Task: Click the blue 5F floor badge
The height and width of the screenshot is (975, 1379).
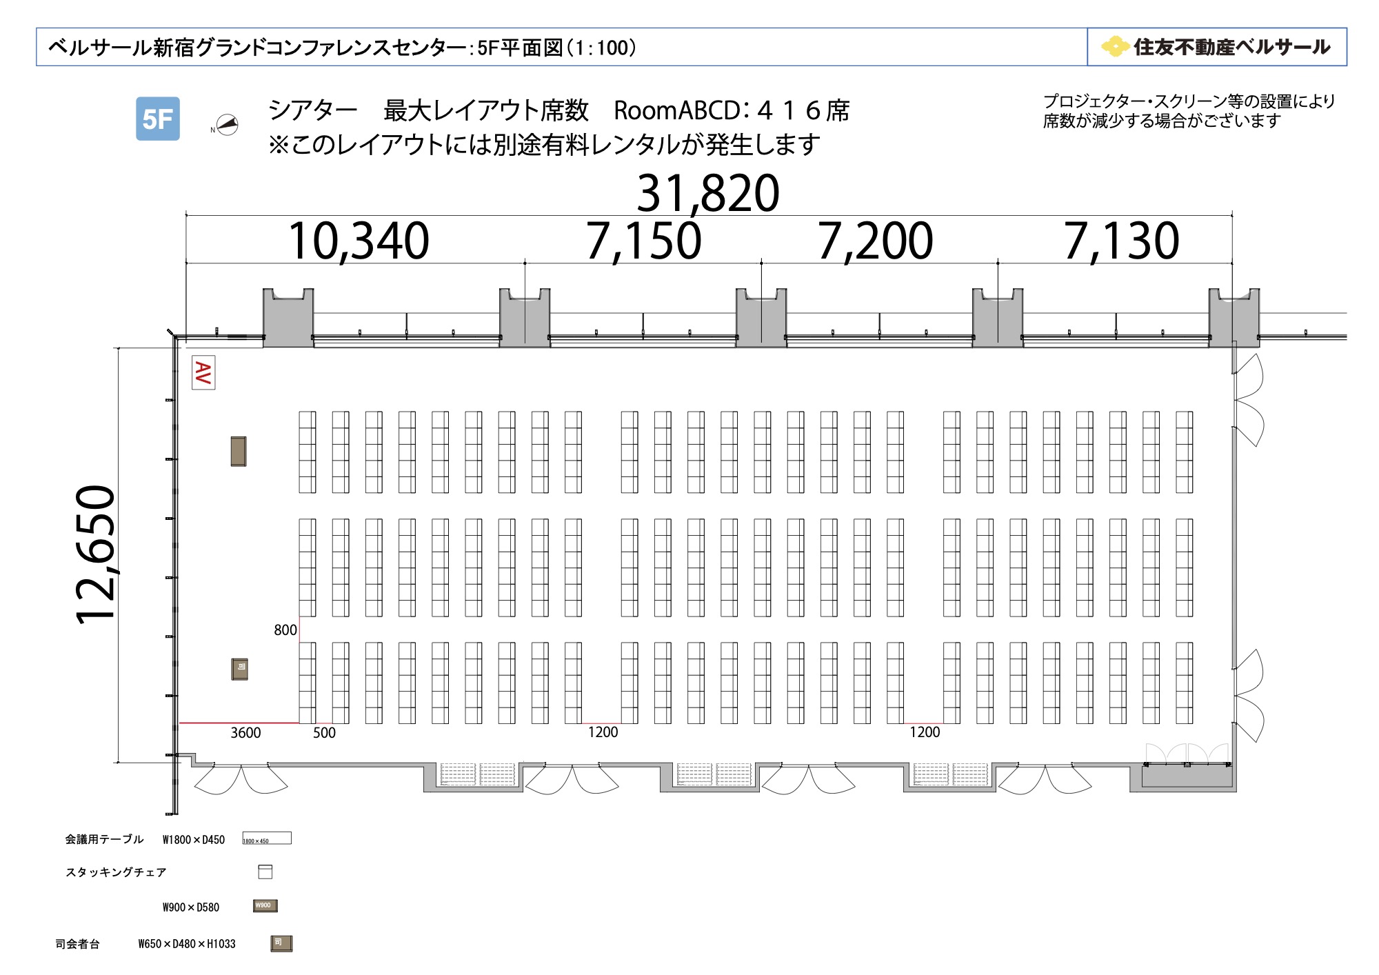Action: [x=158, y=119]
